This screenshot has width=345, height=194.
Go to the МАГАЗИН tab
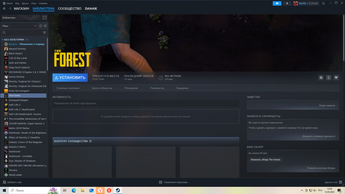[22, 9]
